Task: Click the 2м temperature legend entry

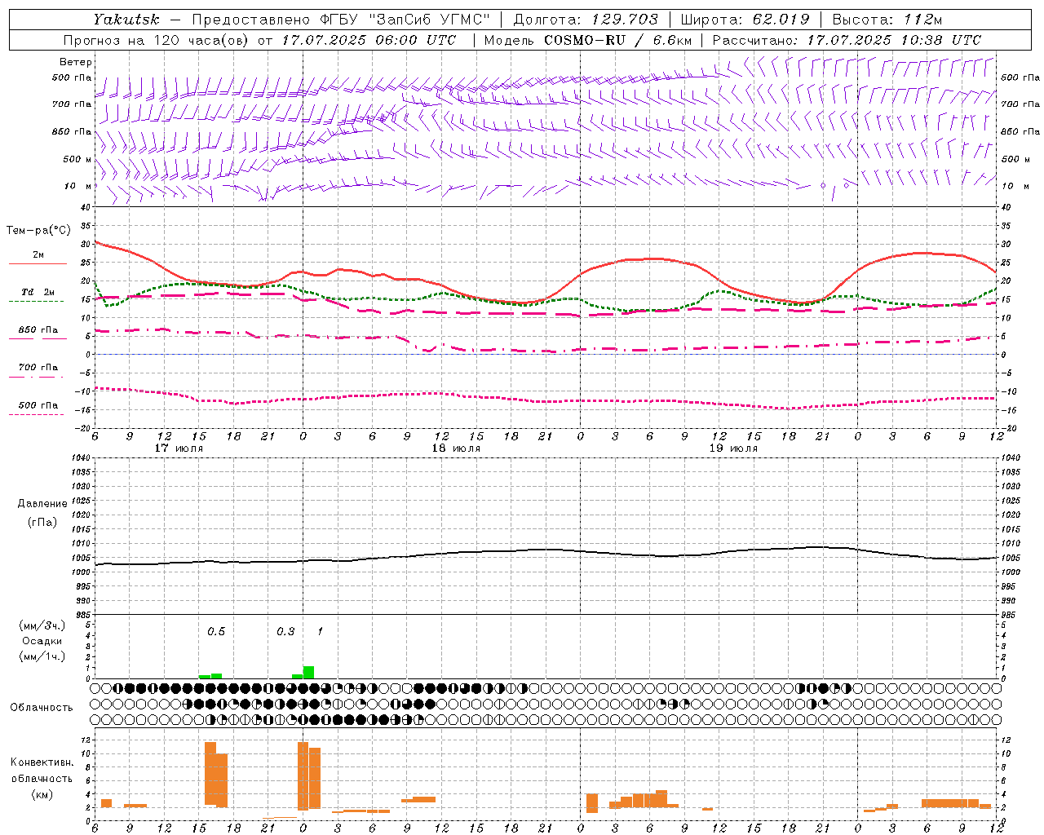Action: pyautogui.click(x=38, y=254)
